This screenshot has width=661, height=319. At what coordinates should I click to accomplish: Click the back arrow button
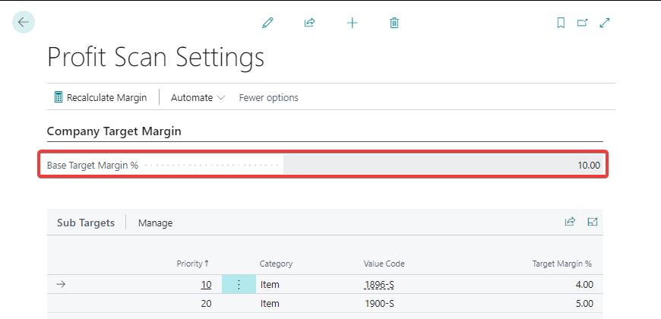(24, 22)
